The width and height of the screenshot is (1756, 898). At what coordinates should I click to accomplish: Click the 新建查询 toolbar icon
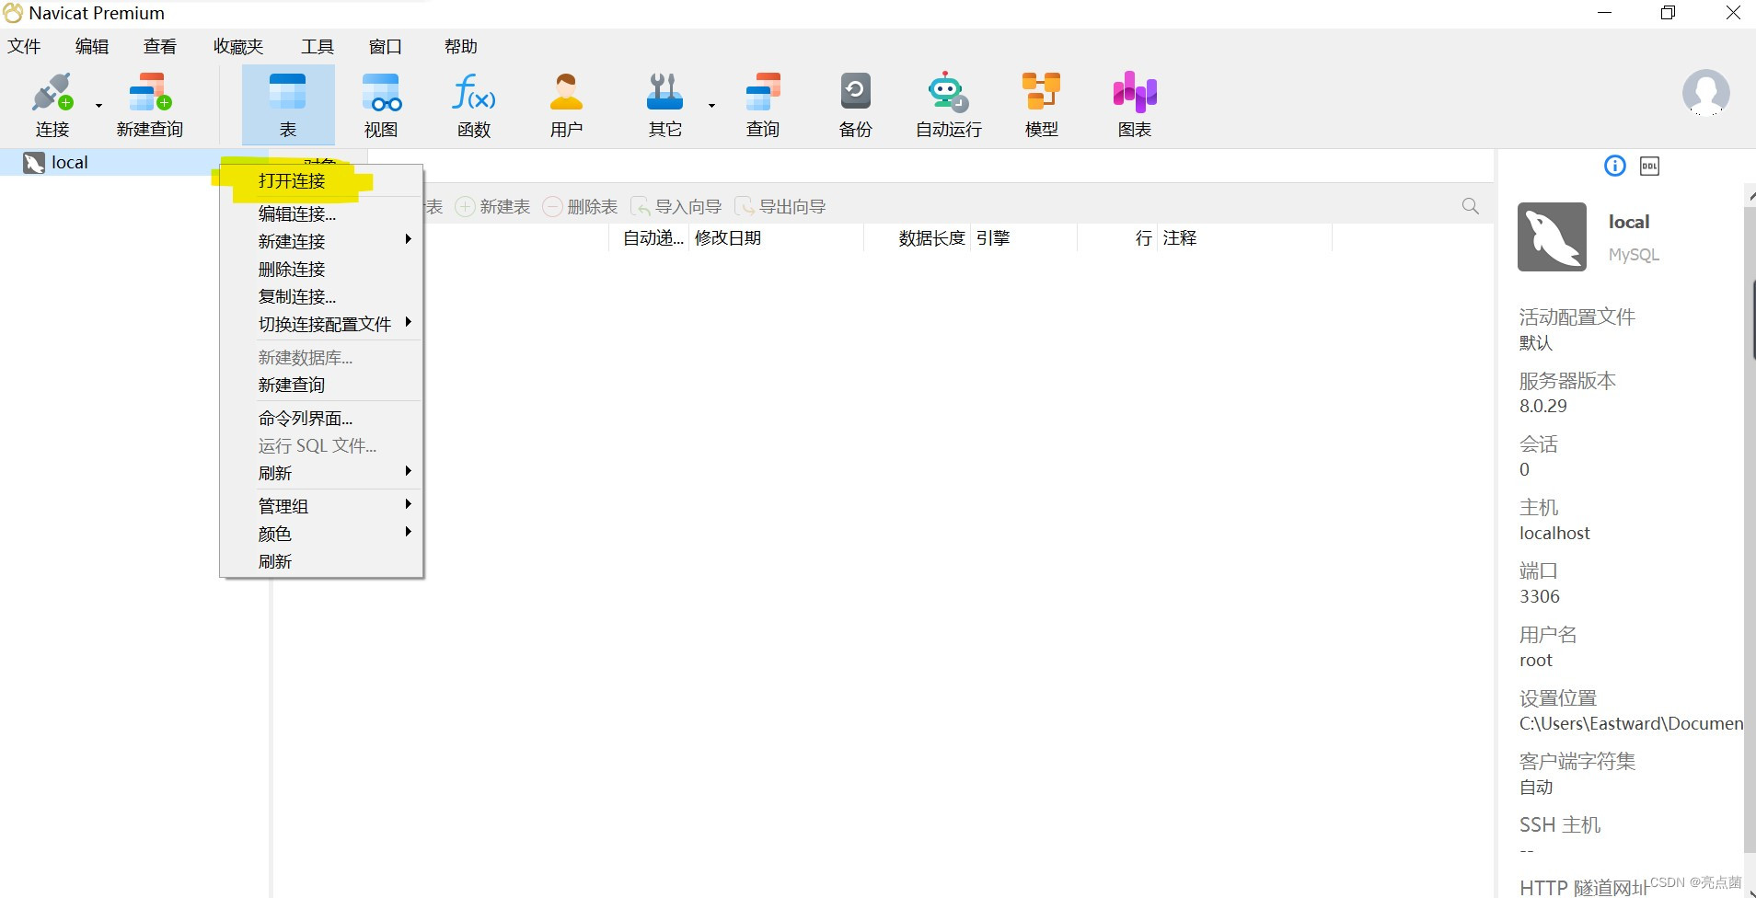150,104
